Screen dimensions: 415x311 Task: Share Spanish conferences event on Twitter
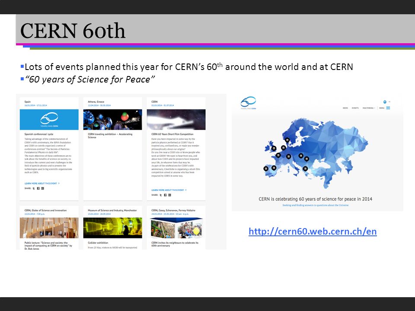pos(34,188)
